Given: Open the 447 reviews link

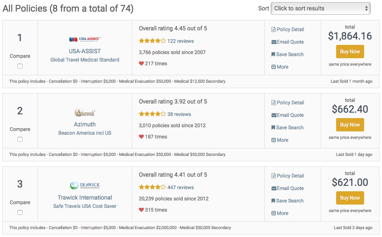Looking at the screenshot, I should coord(181,188).
